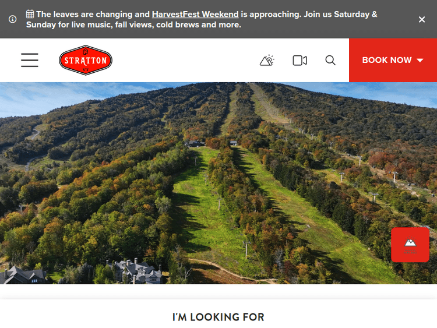This screenshot has height=328, width=437.
Task: Click the mid-mountain lodge building in photo
Action: coord(197,143)
